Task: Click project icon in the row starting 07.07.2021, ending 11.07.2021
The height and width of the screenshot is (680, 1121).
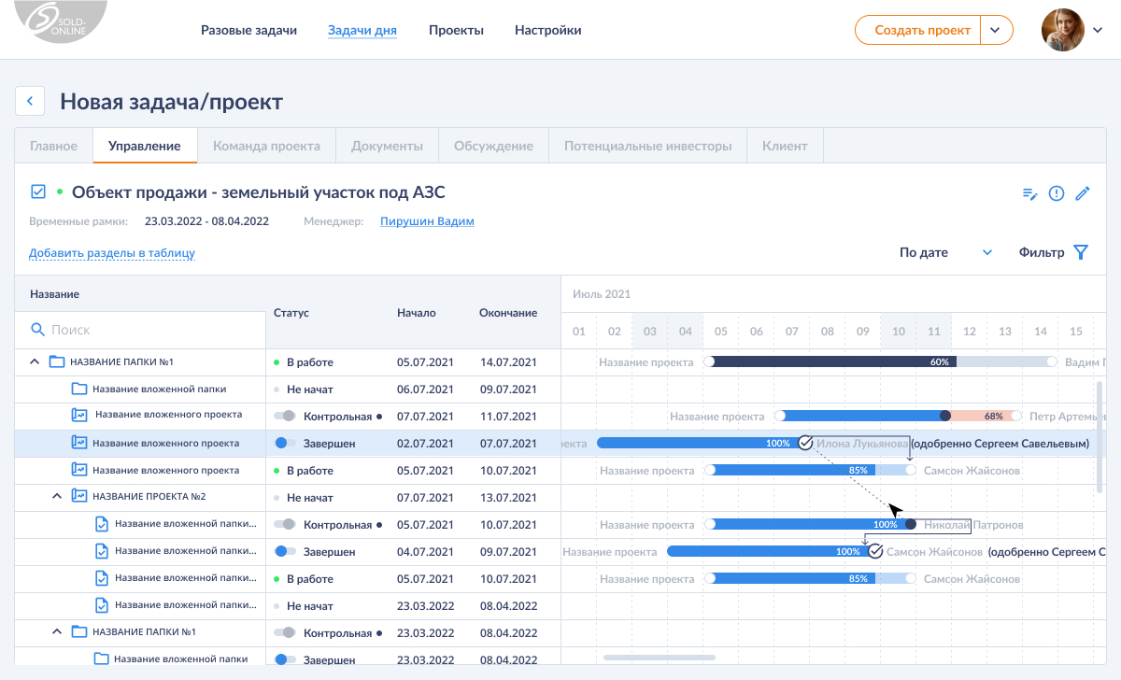Action: point(78,415)
